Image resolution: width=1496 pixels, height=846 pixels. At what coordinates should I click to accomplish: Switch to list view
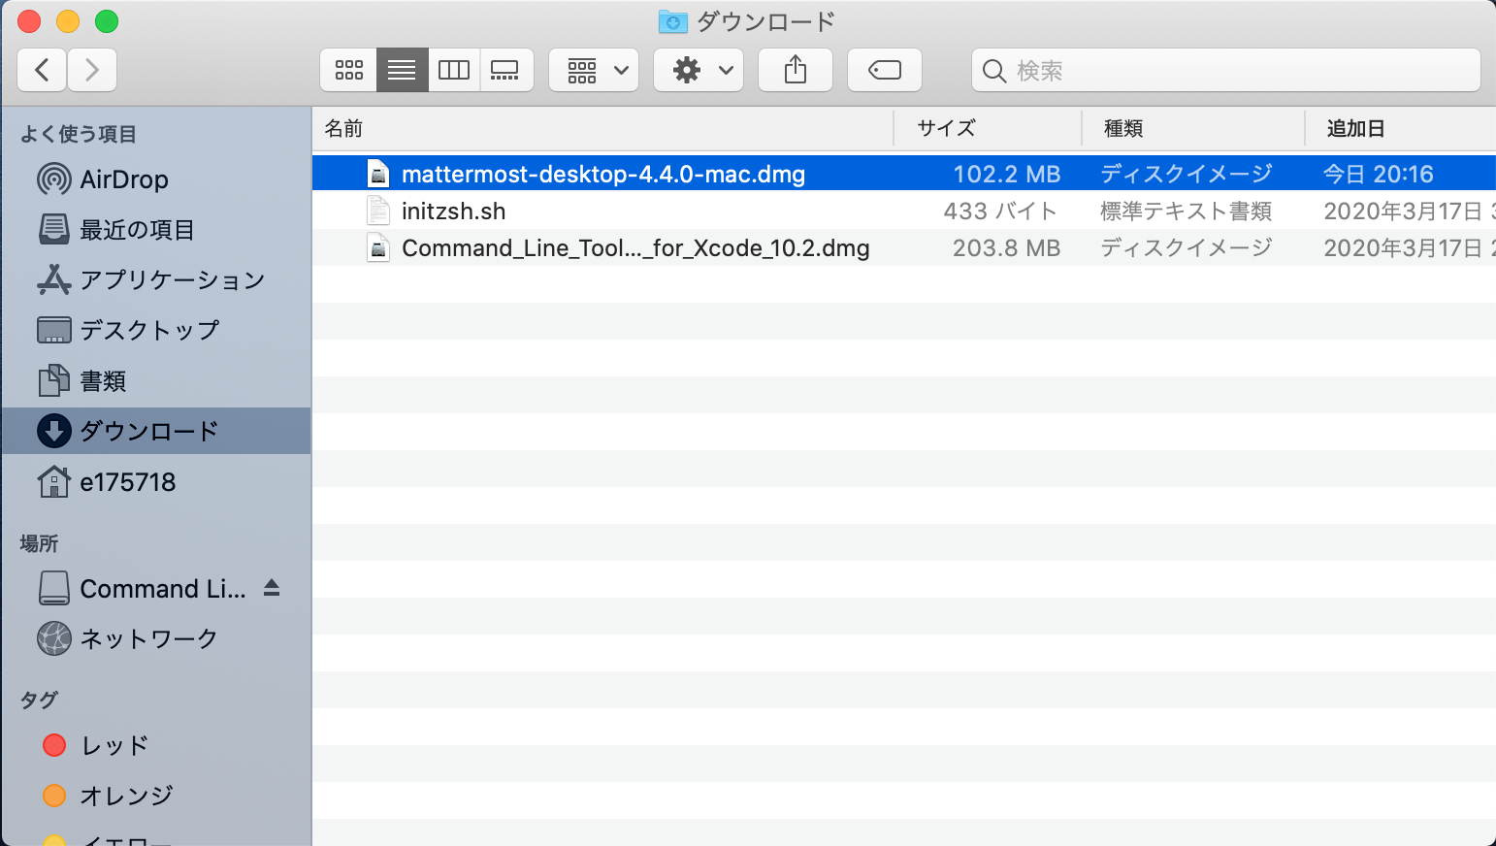(402, 70)
